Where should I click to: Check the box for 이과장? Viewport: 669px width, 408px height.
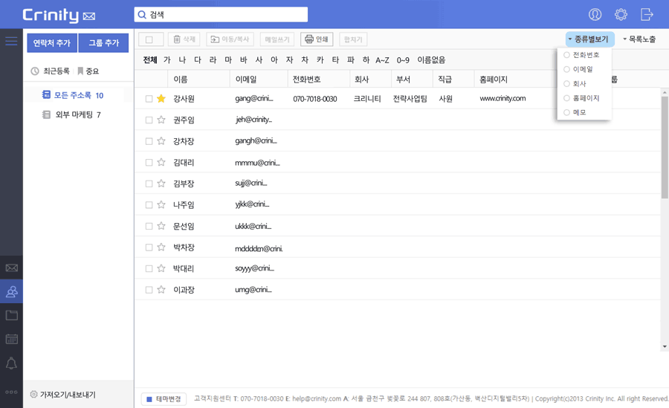[x=149, y=290]
